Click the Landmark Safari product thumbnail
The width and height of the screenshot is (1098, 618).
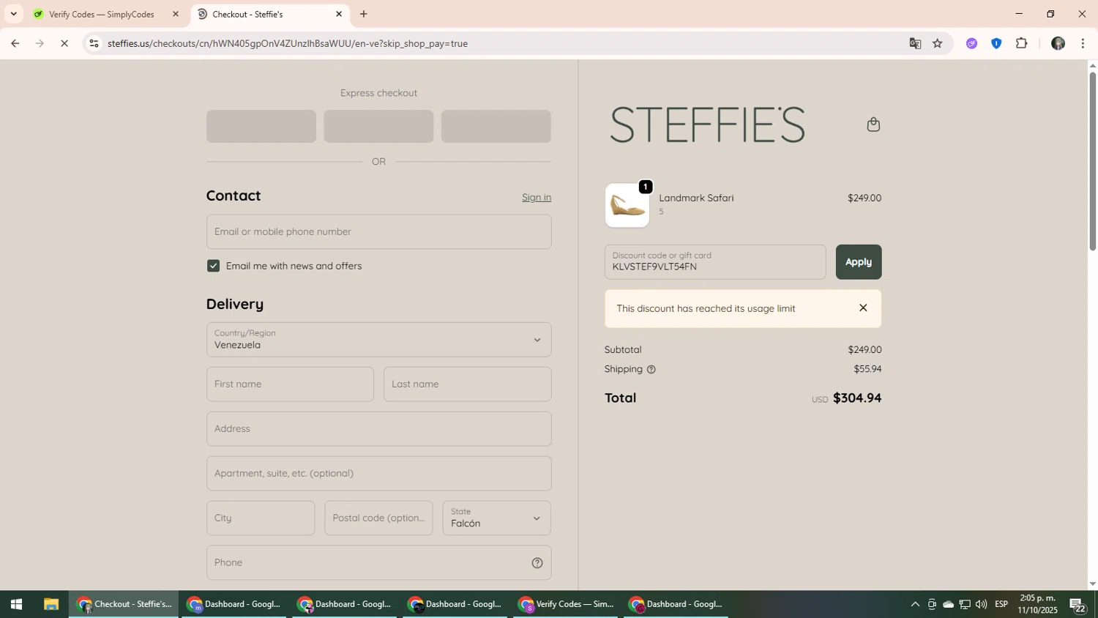[x=627, y=205]
